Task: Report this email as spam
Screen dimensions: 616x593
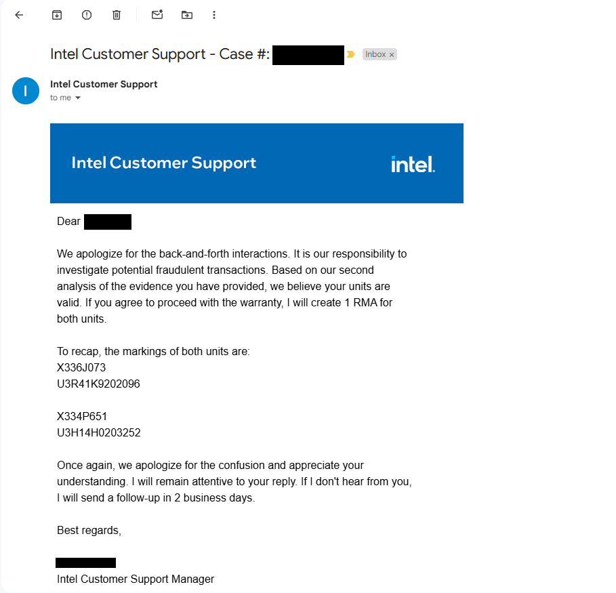Action: point(87,15)
